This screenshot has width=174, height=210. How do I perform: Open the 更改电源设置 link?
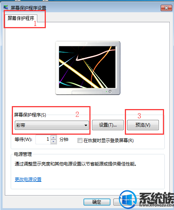pos(28,179)
